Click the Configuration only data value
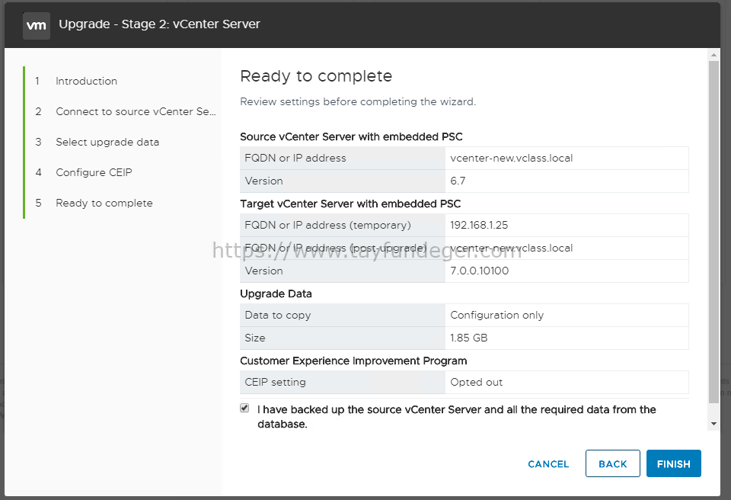Image resolution: width=731 pixels, height=500 pixels. tap(497, 315)
